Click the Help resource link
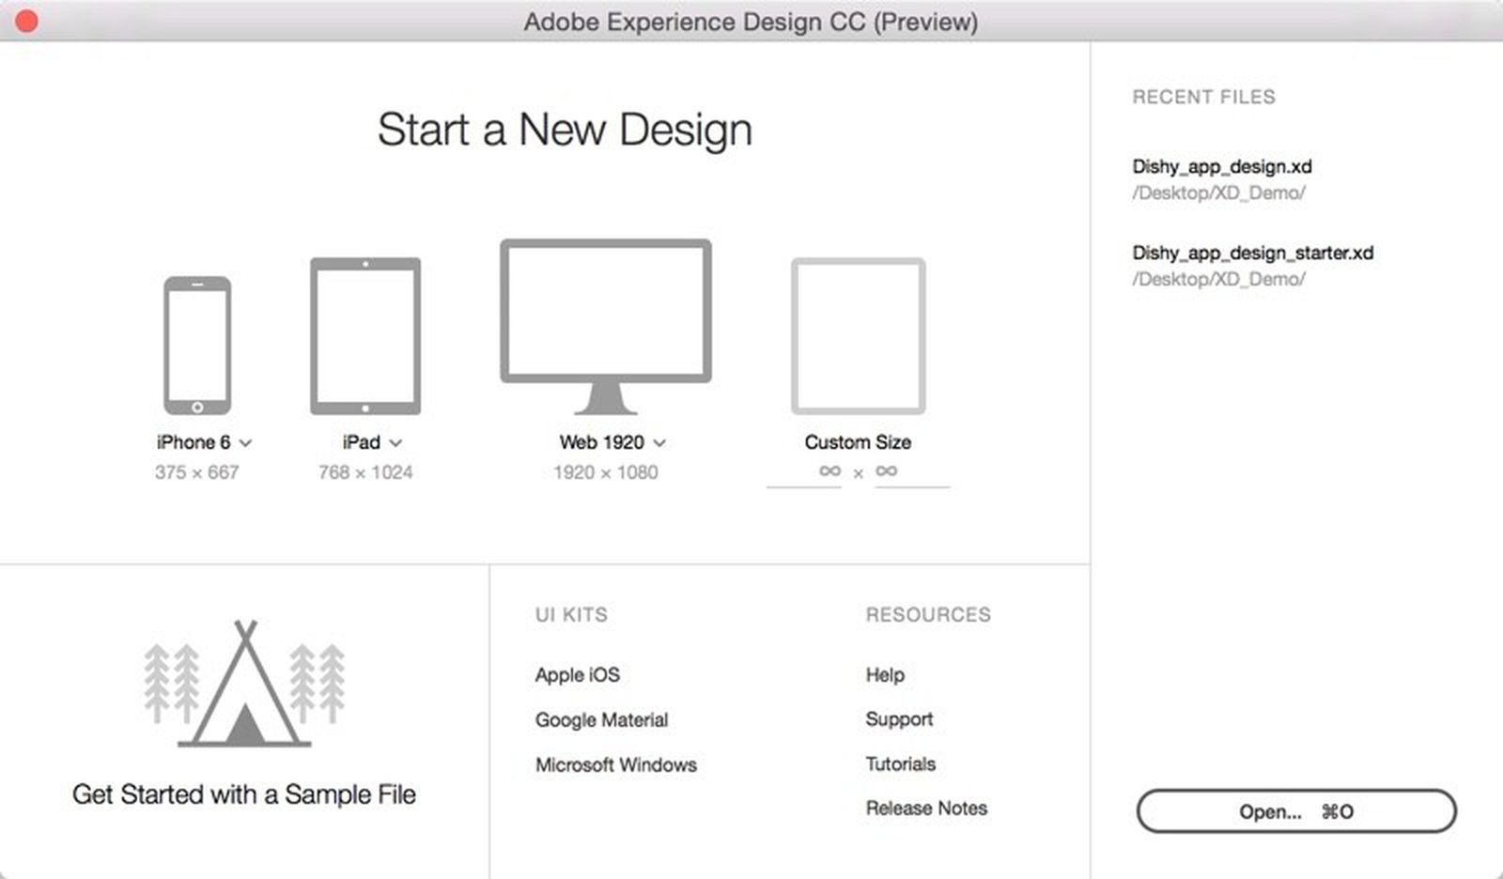 [x=883, y=674]
